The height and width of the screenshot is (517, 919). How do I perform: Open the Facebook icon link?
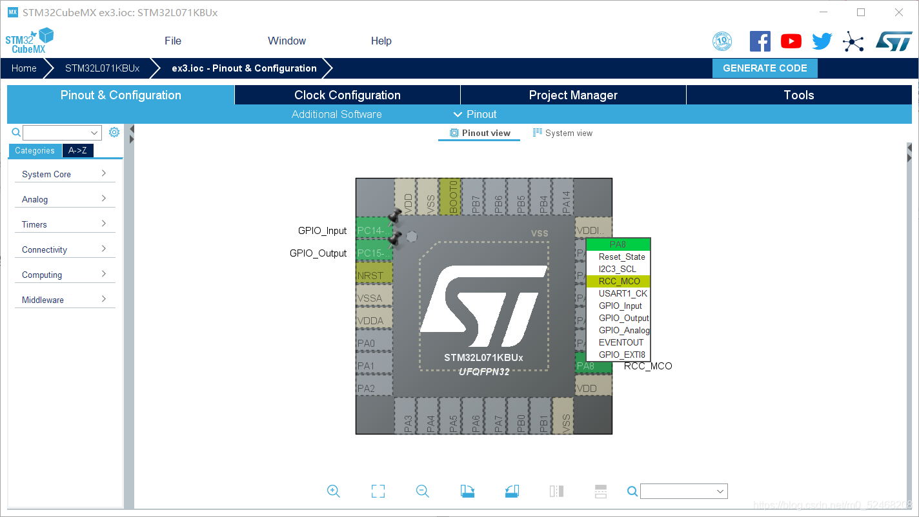pos(760,41)
